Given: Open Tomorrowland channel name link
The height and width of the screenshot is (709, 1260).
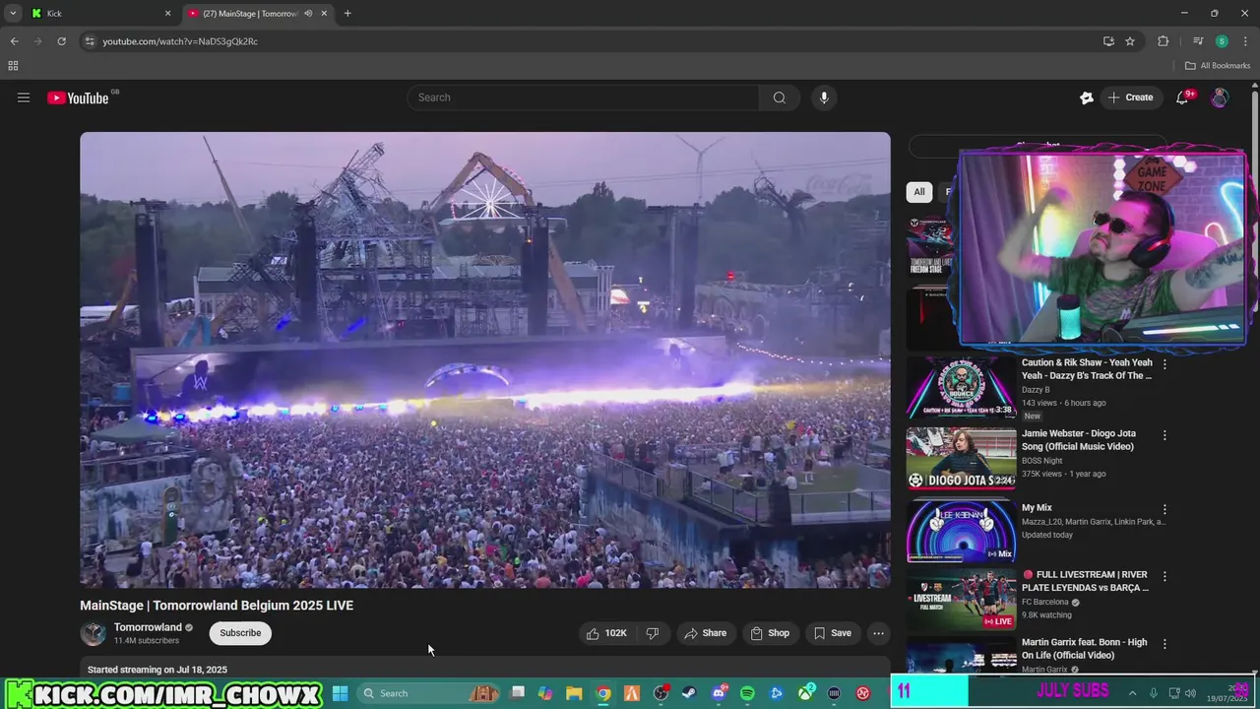Looking at the screenshot, I should click(x=148, y=627).
